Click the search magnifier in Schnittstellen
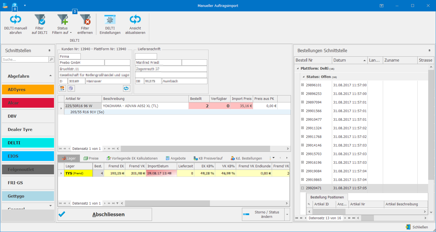The image size is (436, 232). coord(51,59)
